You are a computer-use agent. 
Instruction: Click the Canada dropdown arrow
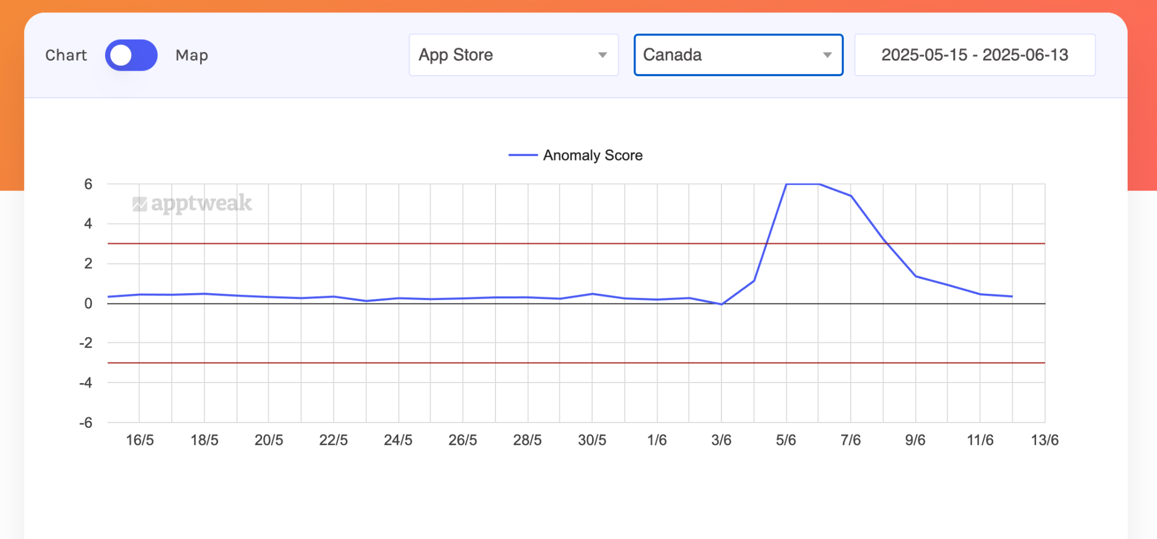point(827,55)
